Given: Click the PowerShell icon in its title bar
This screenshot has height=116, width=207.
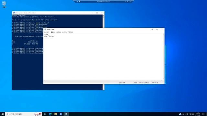Looking at the screenshot, I should click(14, 13).
